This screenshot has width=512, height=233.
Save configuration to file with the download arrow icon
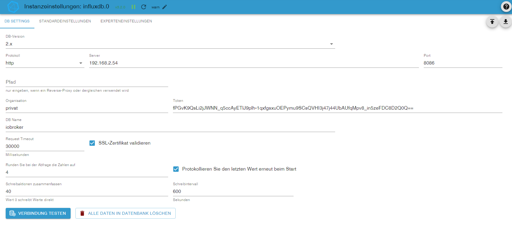505,22
